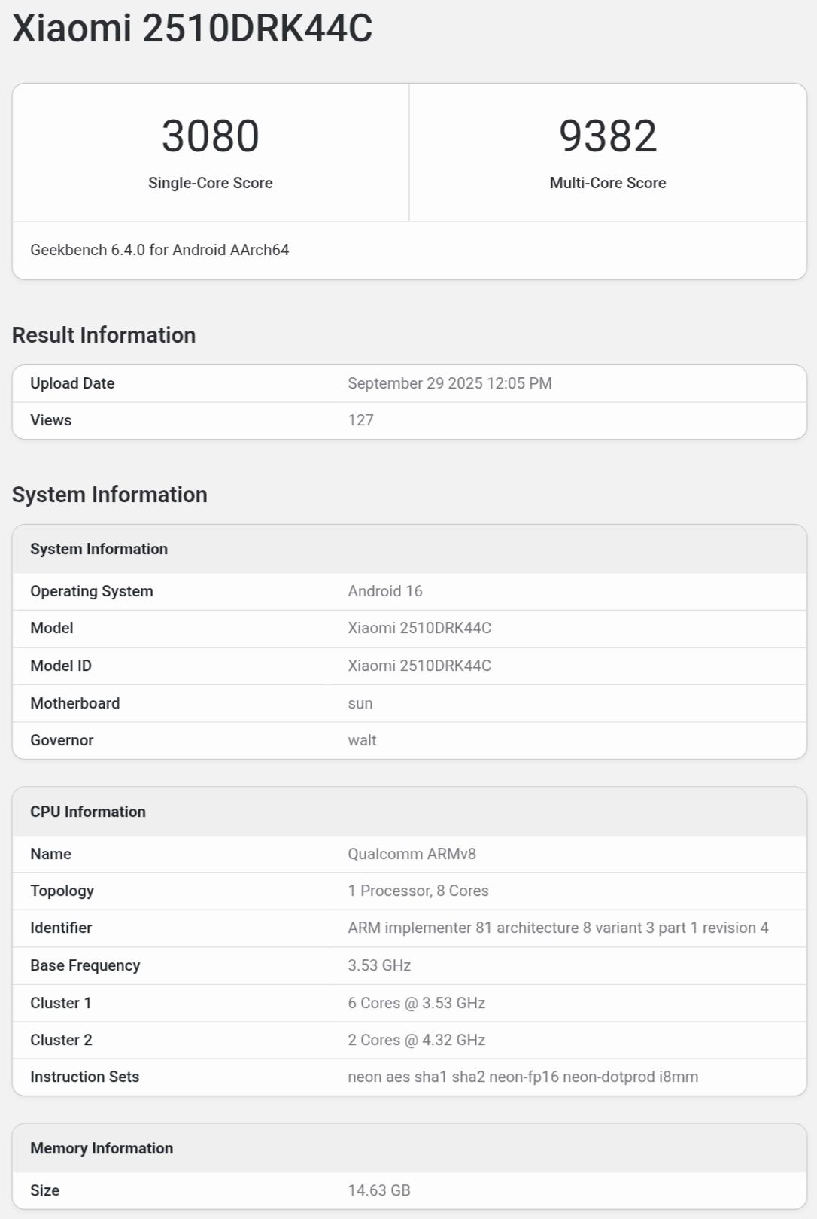Click the 9382 multi-core score number
The height and width of the screenshot is (1219, 817).
607,136
